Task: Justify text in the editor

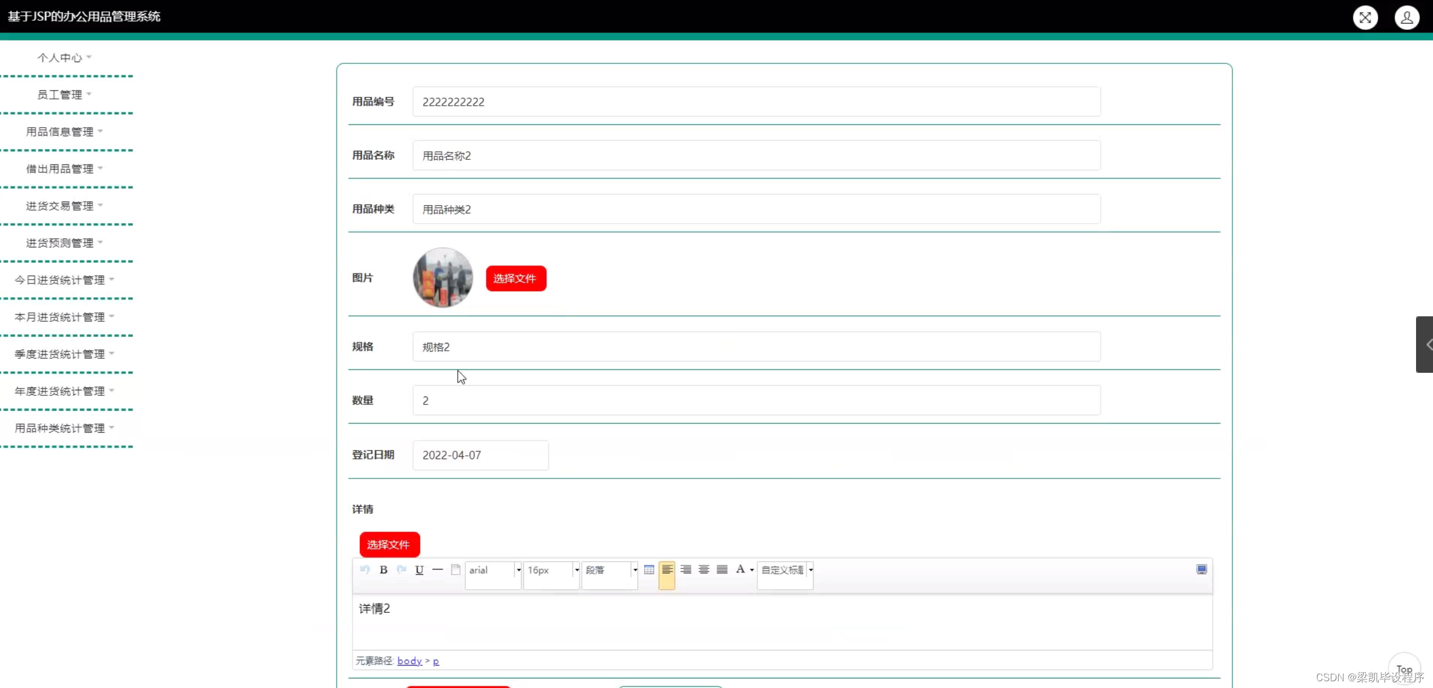Action: coord(722,569)
